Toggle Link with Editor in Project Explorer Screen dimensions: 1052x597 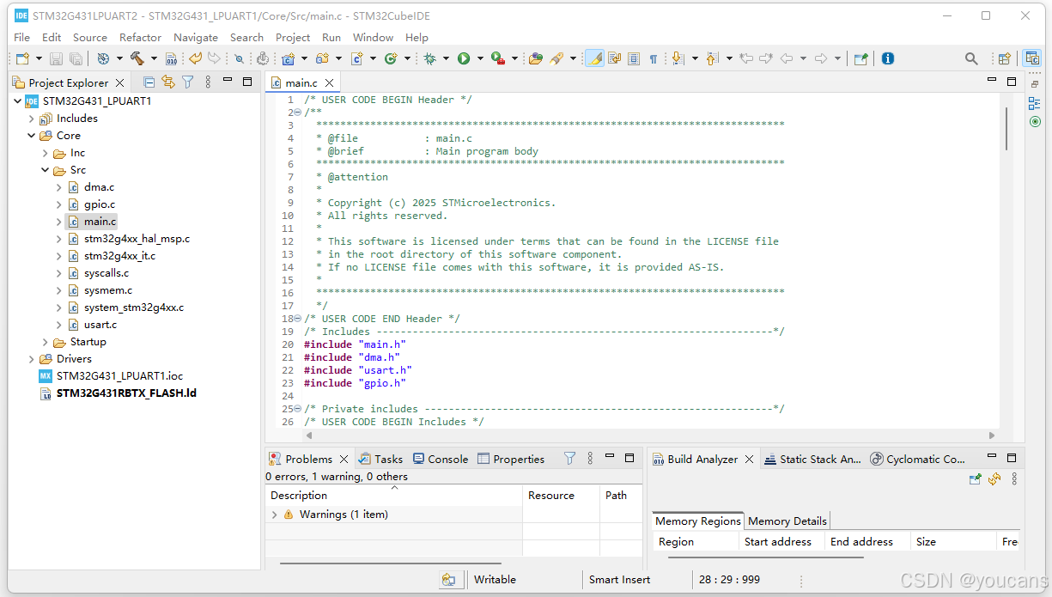tap(168, 82)
